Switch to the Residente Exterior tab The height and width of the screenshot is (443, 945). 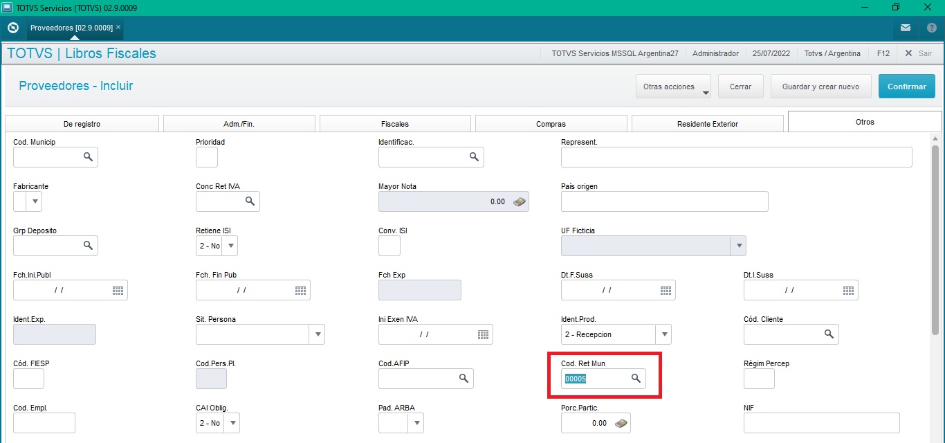[x=707, y=124]
